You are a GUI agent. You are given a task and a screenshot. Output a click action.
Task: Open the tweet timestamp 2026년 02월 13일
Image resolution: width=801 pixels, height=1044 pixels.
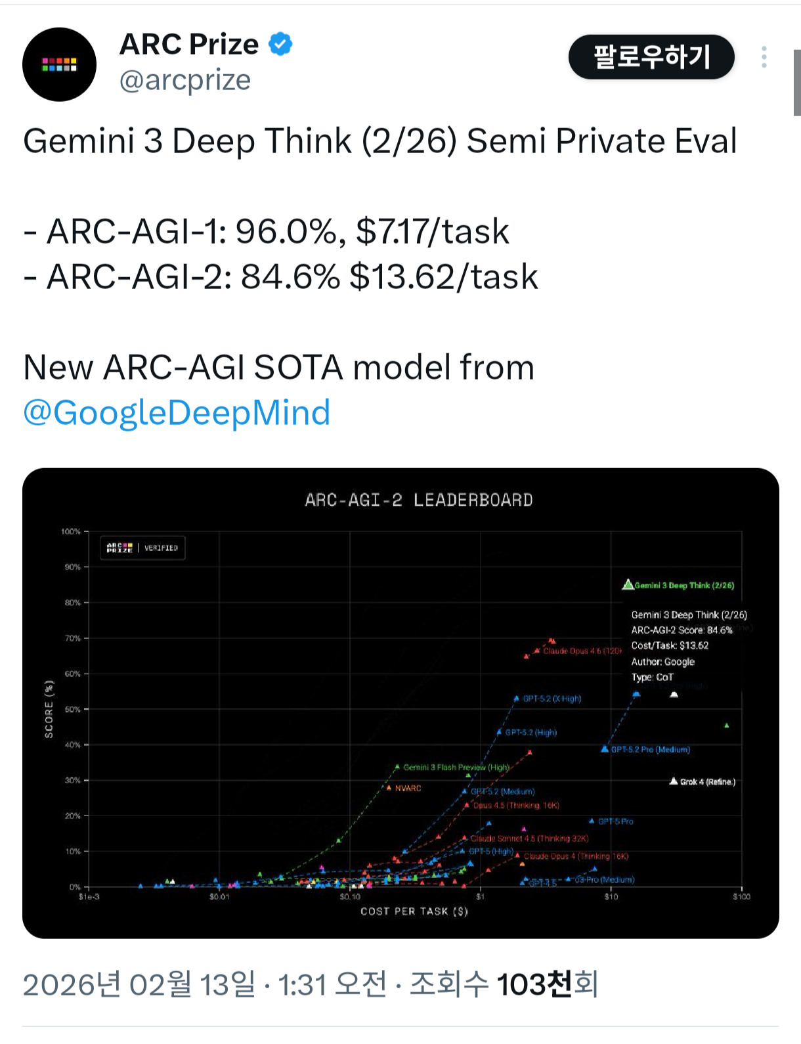(x=139, y=984)
